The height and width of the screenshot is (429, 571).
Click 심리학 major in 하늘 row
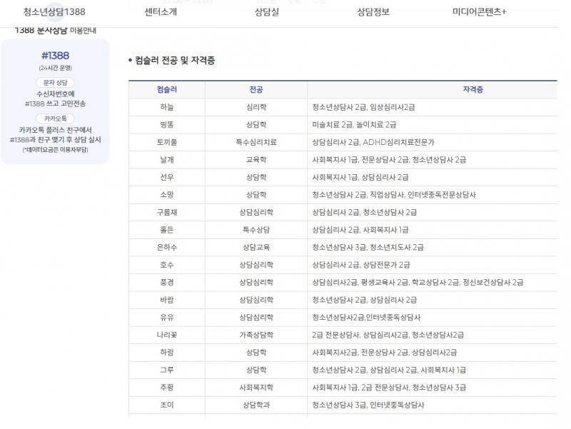[x=256, y=107]
